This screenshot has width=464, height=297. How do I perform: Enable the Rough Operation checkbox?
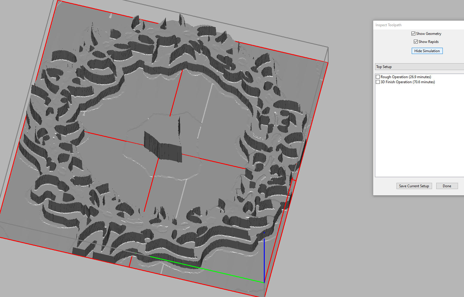(x=378, y=77)
